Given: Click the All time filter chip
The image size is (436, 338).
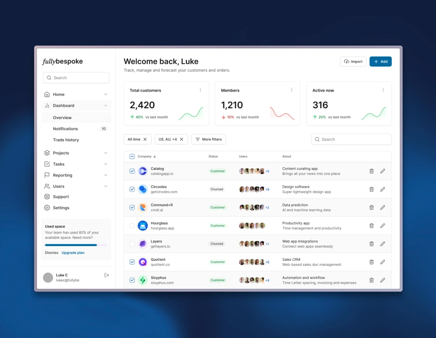Looking at the screenshot, I should 137,139.
